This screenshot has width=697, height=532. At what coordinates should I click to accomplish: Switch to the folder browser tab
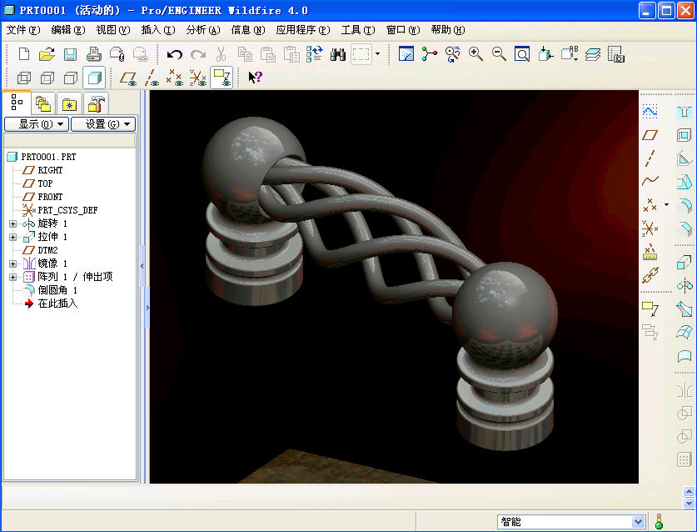coord(43,103)
